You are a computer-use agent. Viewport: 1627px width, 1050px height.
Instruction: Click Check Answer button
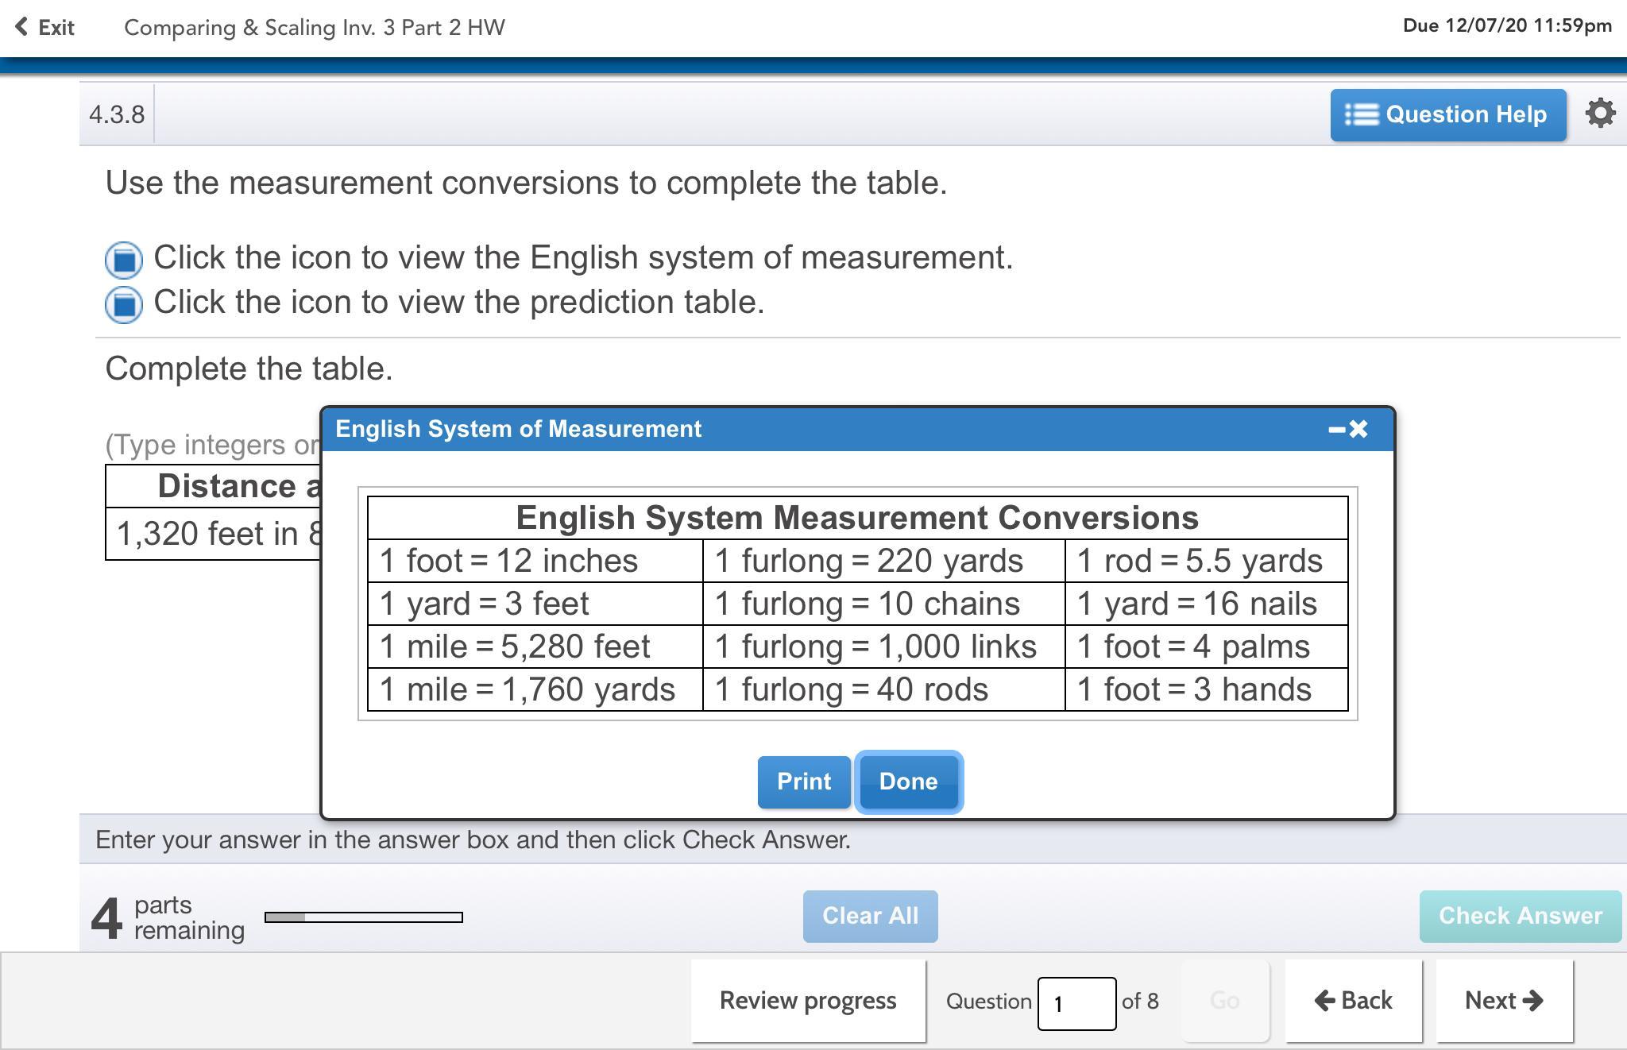pos(1520,916)
